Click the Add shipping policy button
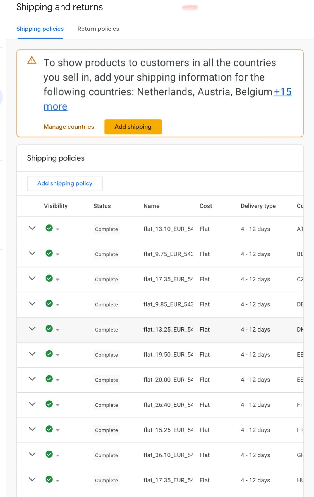 click(65, 184)
